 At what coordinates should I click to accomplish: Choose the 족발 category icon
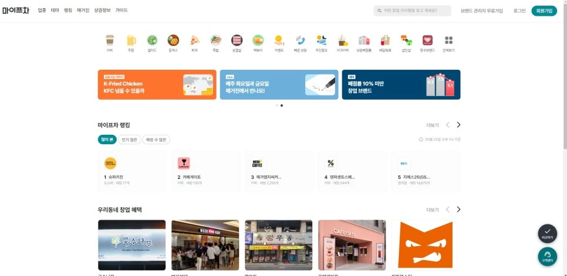click(215, 40)
